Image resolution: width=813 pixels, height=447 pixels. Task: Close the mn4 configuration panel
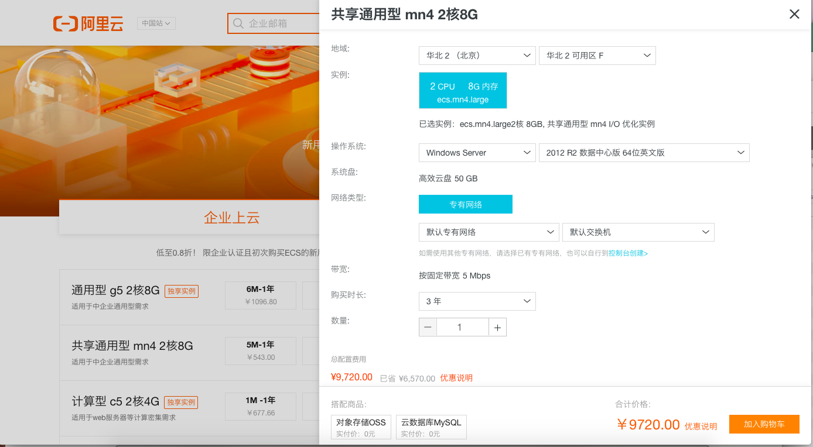[x=794, y=14]
